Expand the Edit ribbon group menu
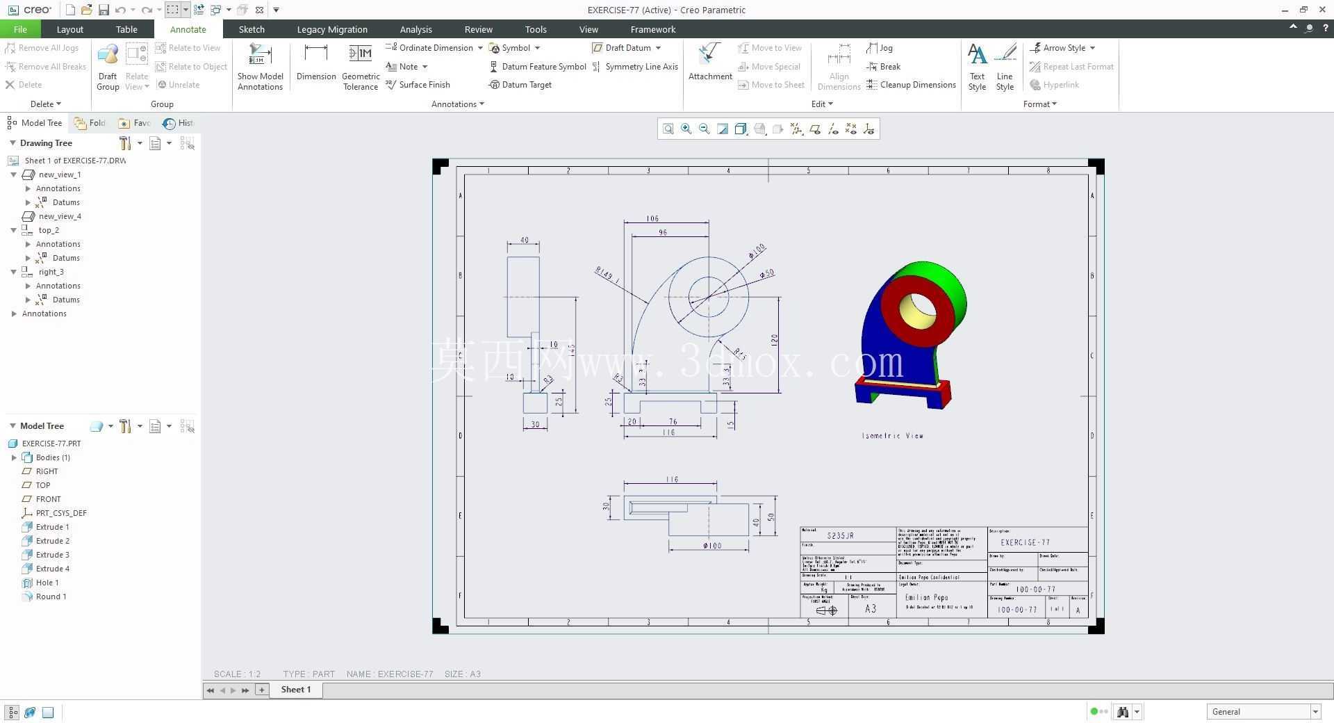The width and height of the screenshot is (1334, 723). [822, 104]
